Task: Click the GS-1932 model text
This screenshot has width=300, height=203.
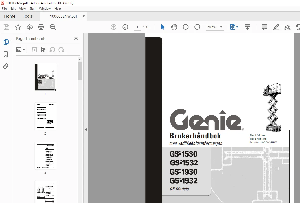Action: [x=184, y=181]
